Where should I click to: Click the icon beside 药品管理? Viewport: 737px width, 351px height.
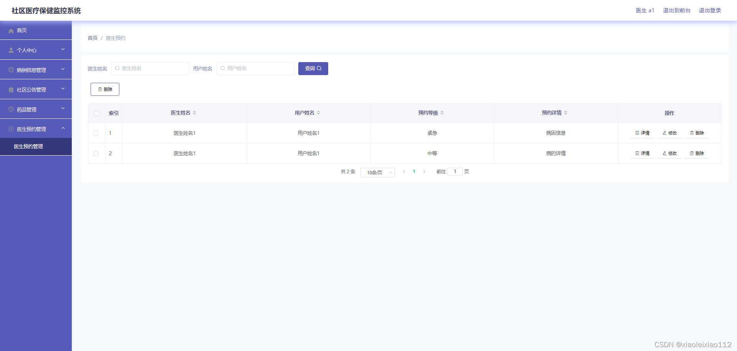click(11, 109)
